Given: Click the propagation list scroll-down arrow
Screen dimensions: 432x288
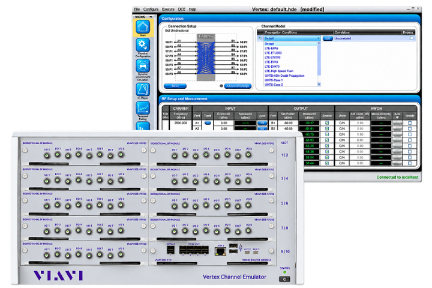Looking at the screenshot, I should [x=319, y=85].
